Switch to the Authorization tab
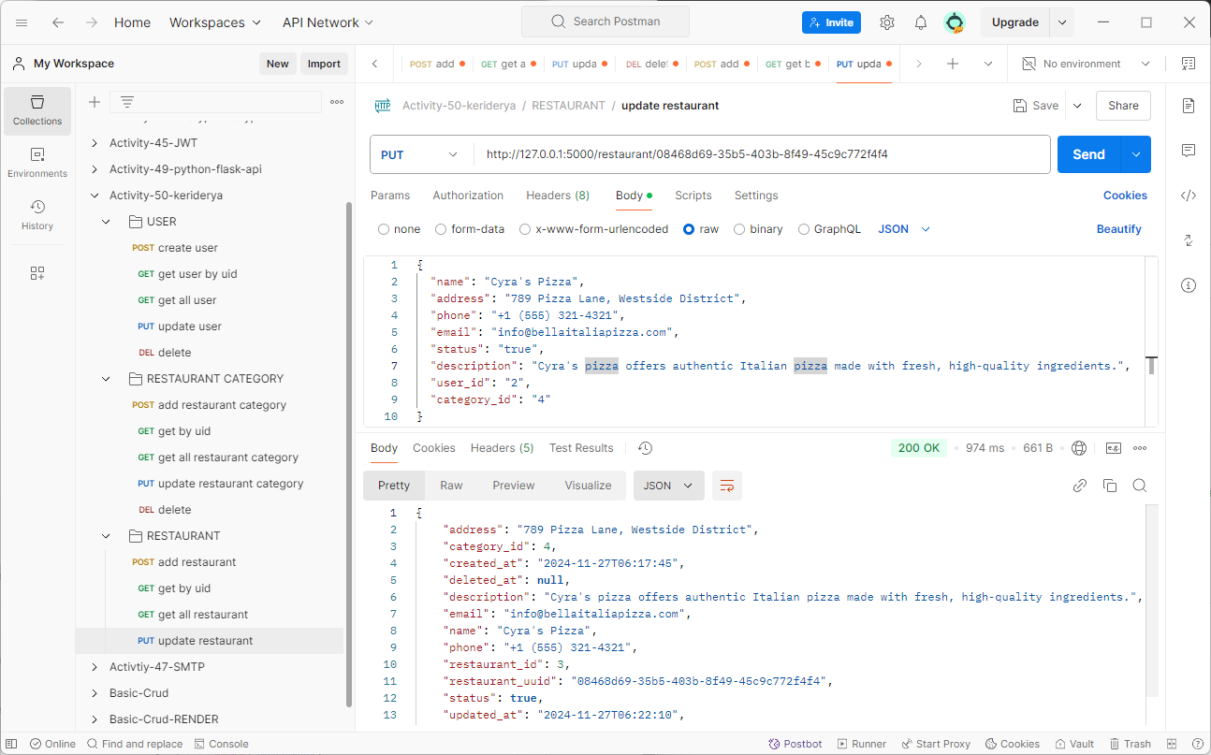1211x755 pixels. [468, 196]
